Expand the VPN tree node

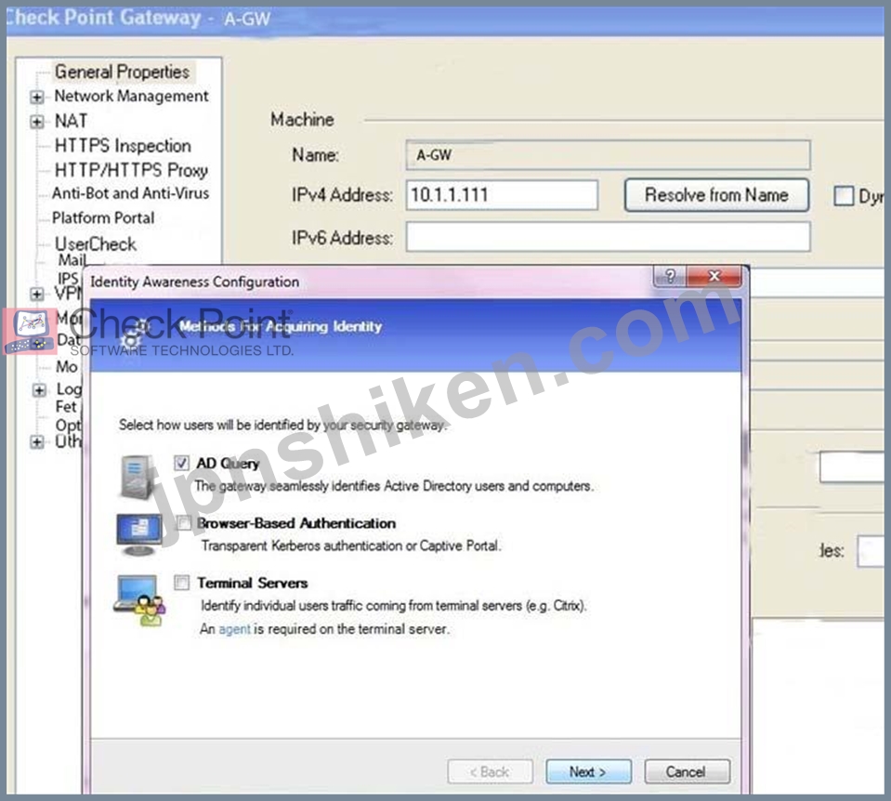pos(37,294)
